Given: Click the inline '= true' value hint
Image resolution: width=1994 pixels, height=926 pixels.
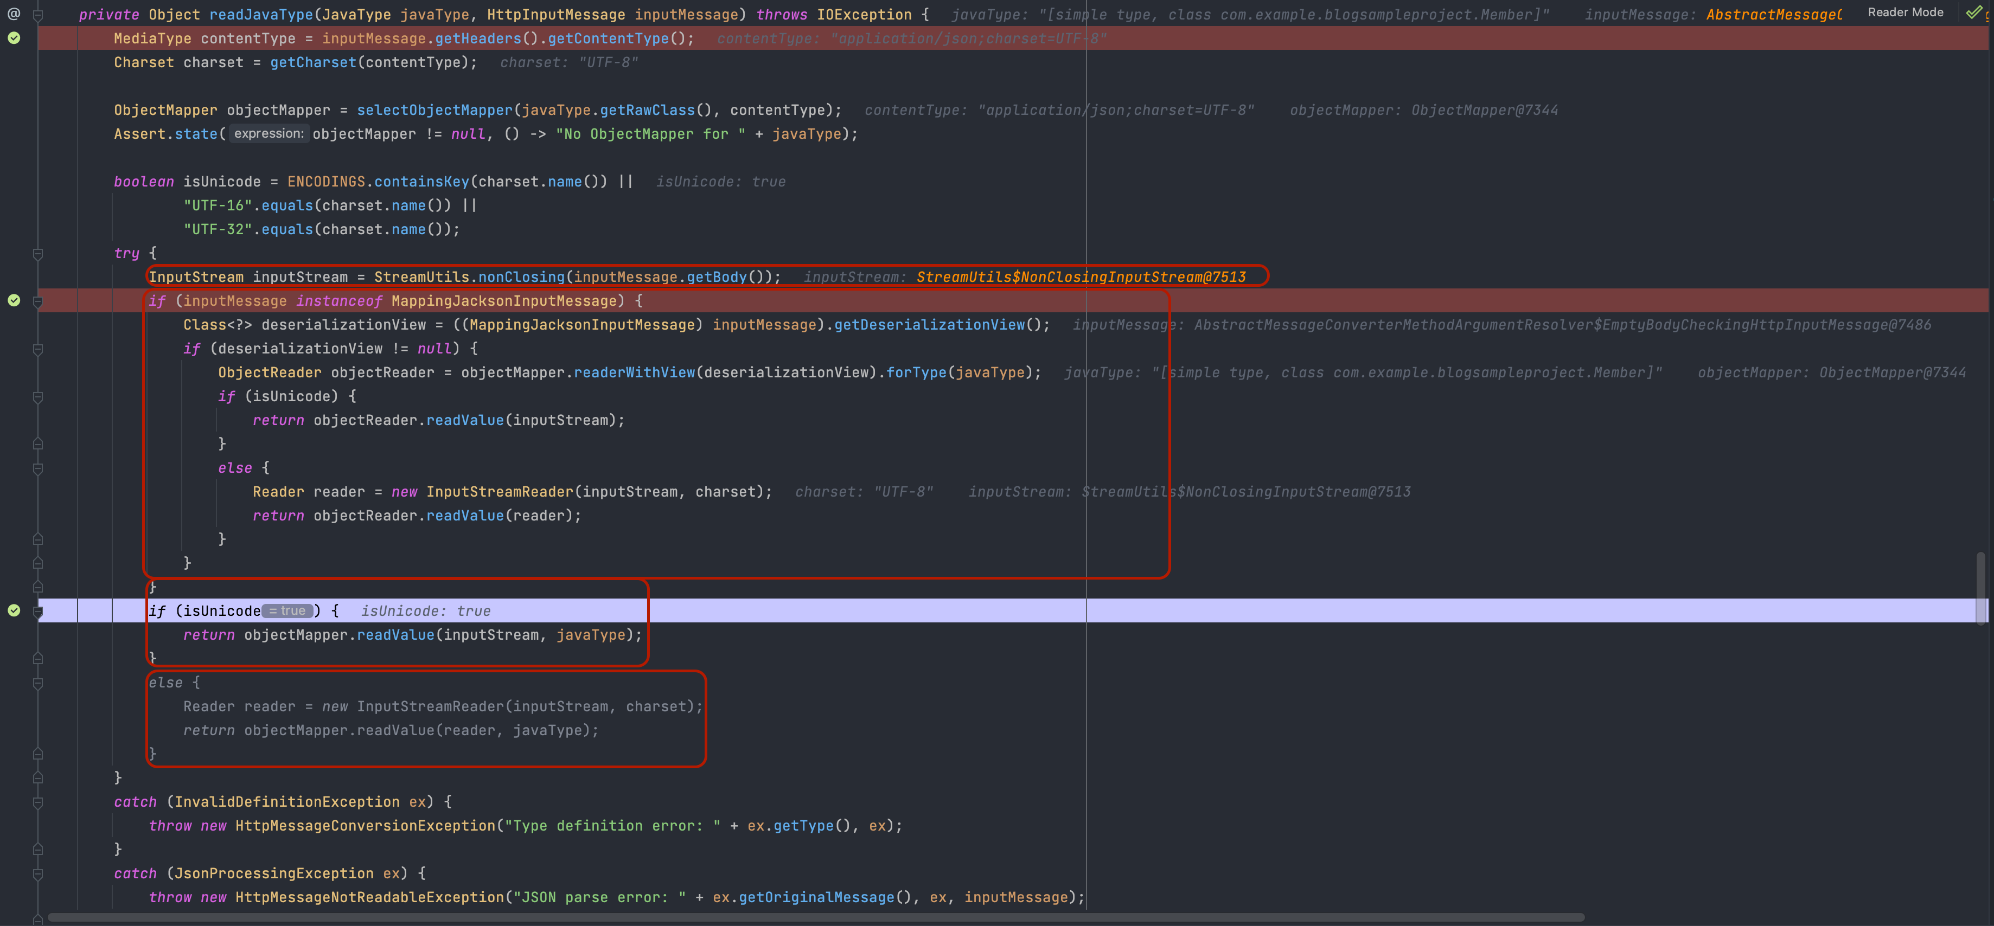Looking at the screenshot, I should (288, 611).
